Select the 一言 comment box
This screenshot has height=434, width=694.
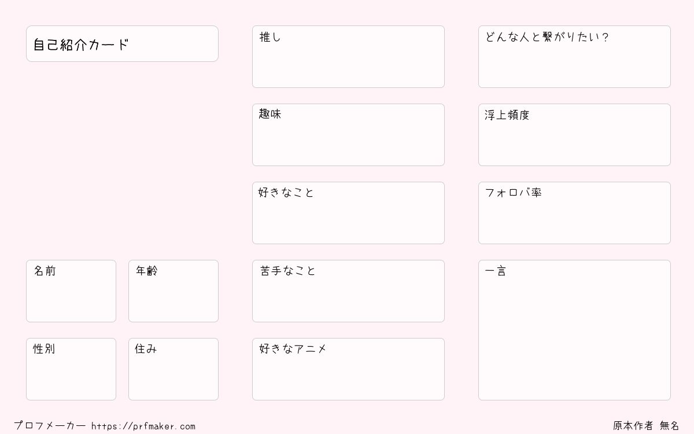(x=574, y=330)
